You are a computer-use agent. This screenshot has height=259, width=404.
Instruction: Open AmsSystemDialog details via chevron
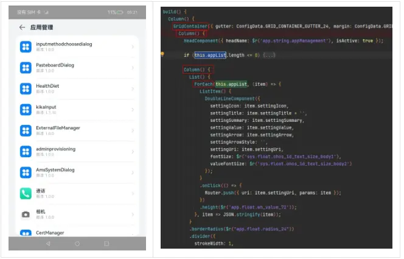pyautogui.click(x=133, y=173)
